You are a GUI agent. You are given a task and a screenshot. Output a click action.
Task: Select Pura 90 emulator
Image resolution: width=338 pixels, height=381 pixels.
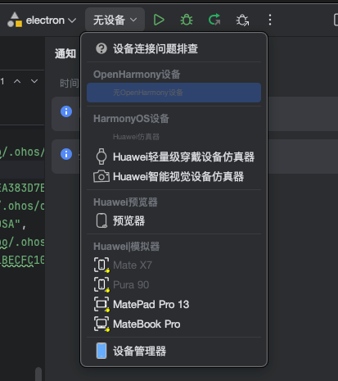[174, 285]
